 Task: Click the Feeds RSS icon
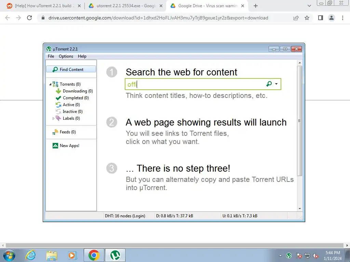click(55, 132)
